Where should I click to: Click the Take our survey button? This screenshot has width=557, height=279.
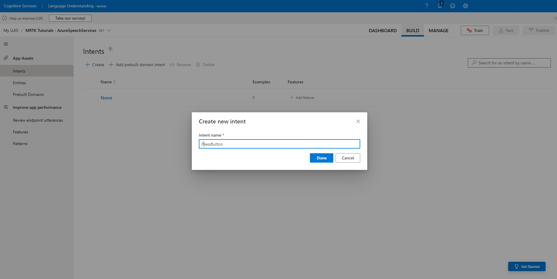(x=70, y=18)
